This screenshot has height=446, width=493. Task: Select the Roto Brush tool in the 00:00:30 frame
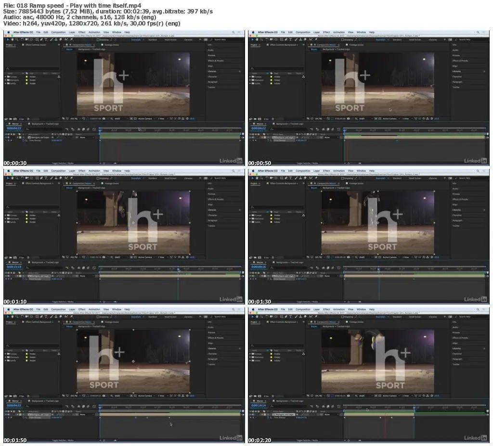pos(66,39)
